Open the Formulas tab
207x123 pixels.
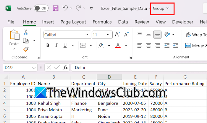pyautogui.click(x=102, y=22)
